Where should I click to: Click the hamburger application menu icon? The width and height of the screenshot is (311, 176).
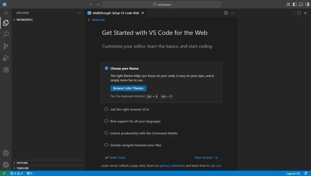6,13
